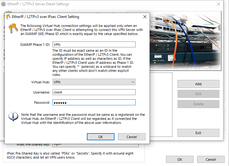Click the ISAKMP Phase 1 ID field
Image resolution: width=229 pixels, height=166 pixels.
tap(94, 45)
